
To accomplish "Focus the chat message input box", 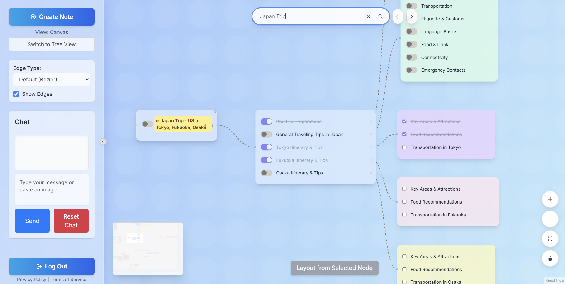I will (52, 189).
